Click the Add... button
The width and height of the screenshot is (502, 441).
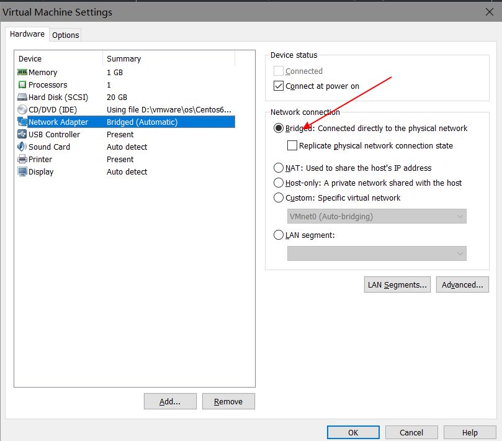[170, 401]
